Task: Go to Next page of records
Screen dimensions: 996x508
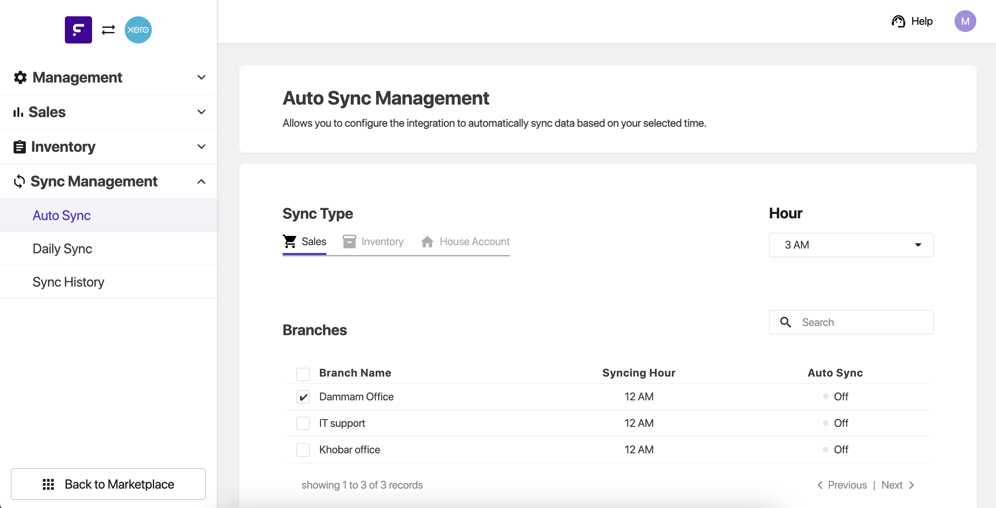Action: tap(897, 485)
